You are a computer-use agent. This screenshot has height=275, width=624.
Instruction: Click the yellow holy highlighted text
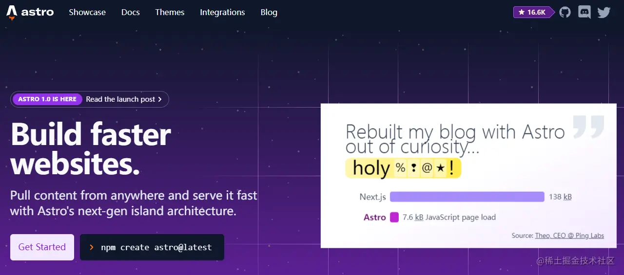[403, 168]
